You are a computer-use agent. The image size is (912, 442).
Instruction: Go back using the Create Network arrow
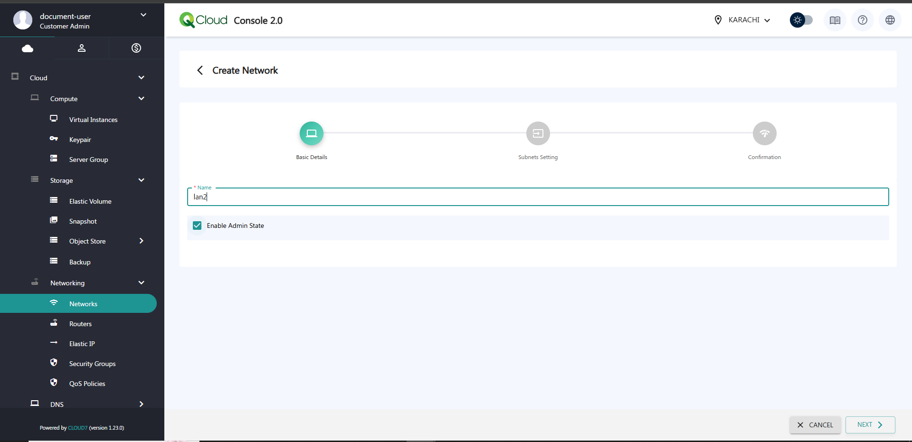[x=200, y=70]
